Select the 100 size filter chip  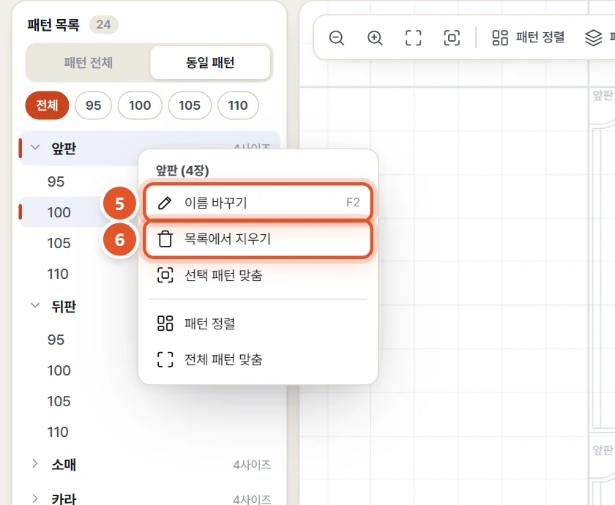140,105
